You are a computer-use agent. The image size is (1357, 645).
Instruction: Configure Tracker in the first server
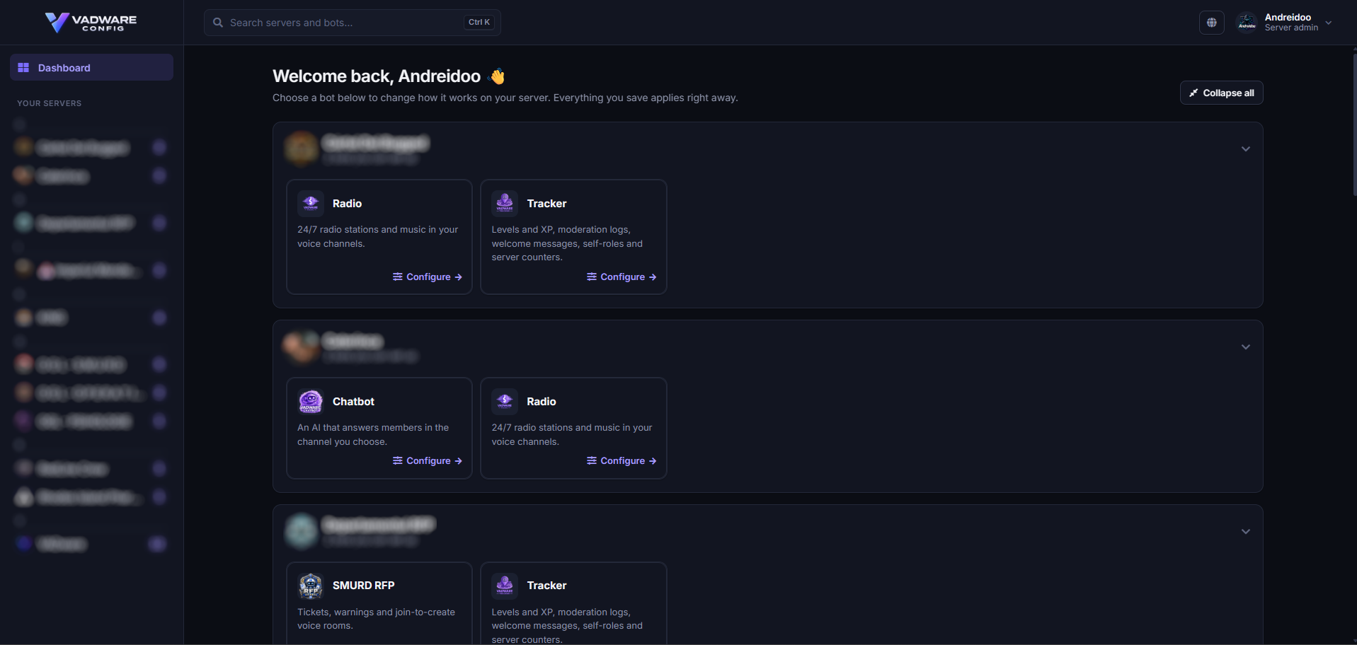click(622, 277)
